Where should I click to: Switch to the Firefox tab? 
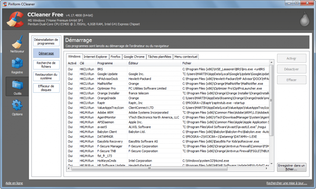[x=115, y=57]
